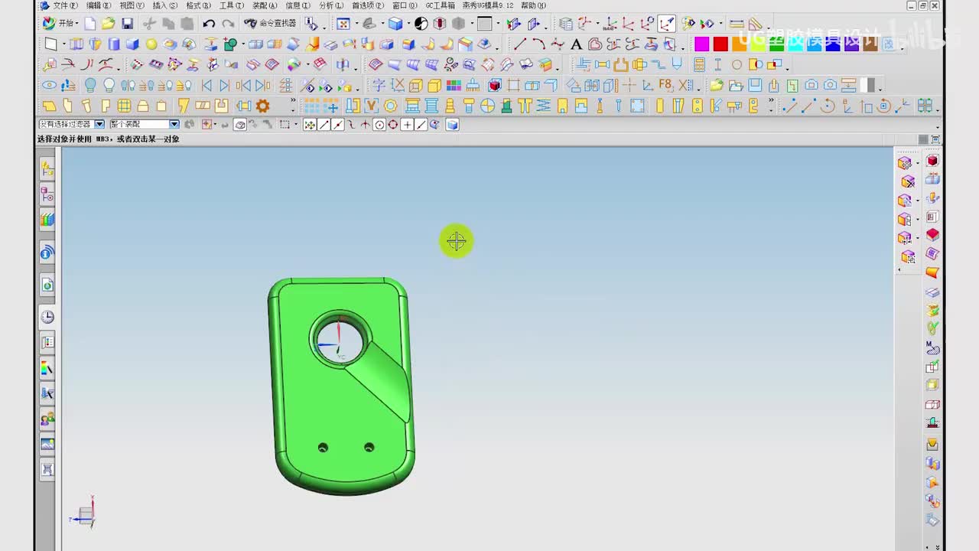
Task: Select the red color swatch
Action: click(x=720, y=44)
